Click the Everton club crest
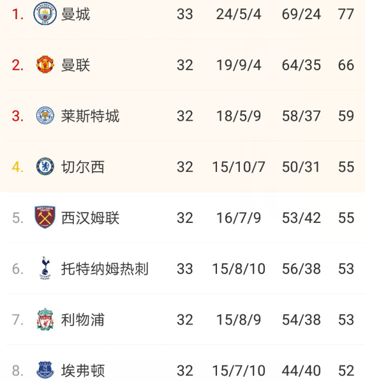Viewport: 365px width, 382px height. click(45, 370)
